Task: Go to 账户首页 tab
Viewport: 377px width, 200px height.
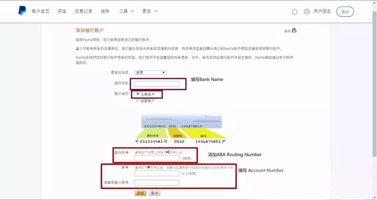Action: point(40,11)
